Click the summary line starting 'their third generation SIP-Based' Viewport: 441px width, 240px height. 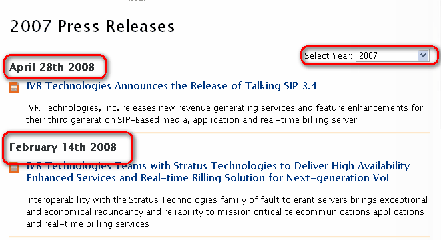(191, 120)
